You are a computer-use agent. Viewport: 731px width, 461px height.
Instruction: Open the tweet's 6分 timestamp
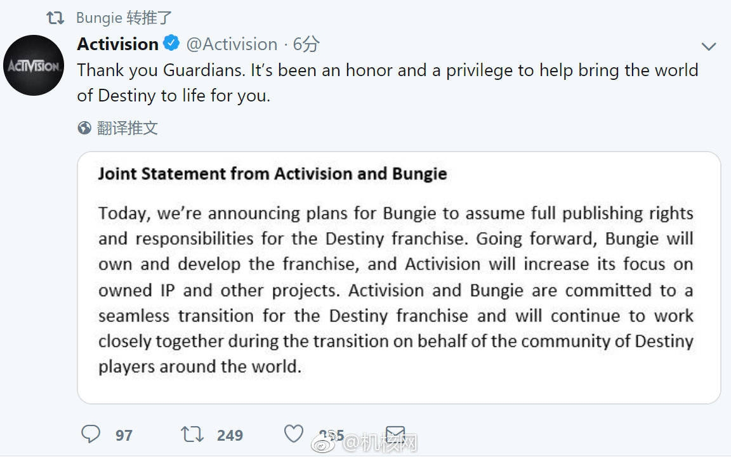tap(306, 44)
